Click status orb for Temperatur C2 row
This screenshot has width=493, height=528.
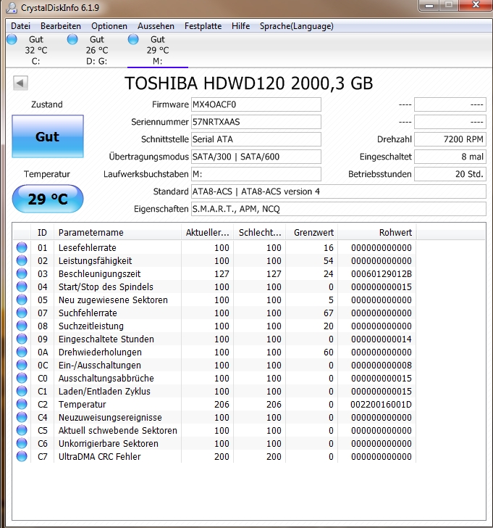[22, 404]
